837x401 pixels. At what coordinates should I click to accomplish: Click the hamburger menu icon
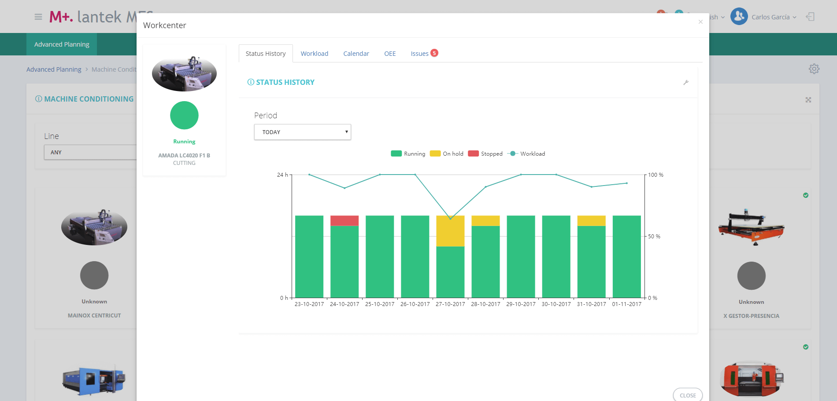coord(38,17)
